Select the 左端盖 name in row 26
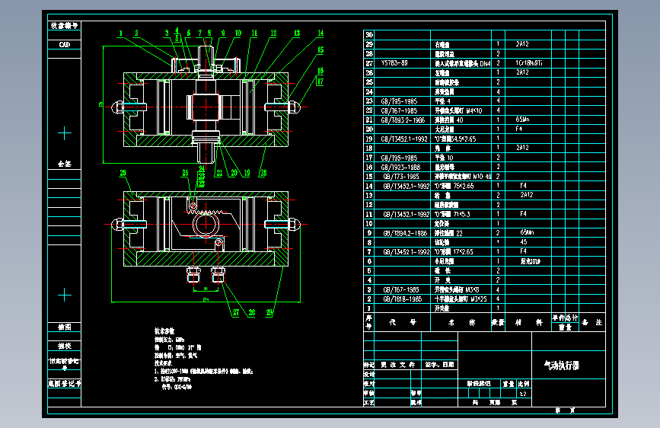The width and height of the screenshot is (660, 428). (442, 72)
